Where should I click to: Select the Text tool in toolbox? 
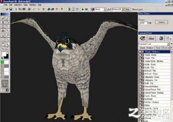[3, 22]
